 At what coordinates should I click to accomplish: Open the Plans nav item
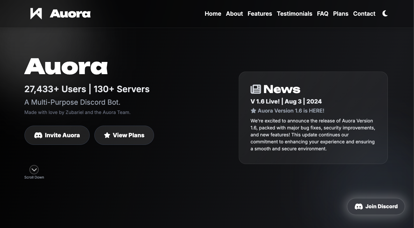(x=341, y=14)
